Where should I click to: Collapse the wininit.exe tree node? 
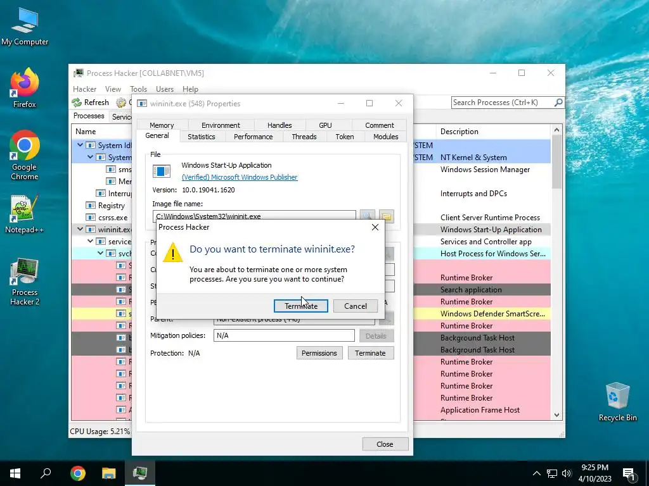(80, 229)
